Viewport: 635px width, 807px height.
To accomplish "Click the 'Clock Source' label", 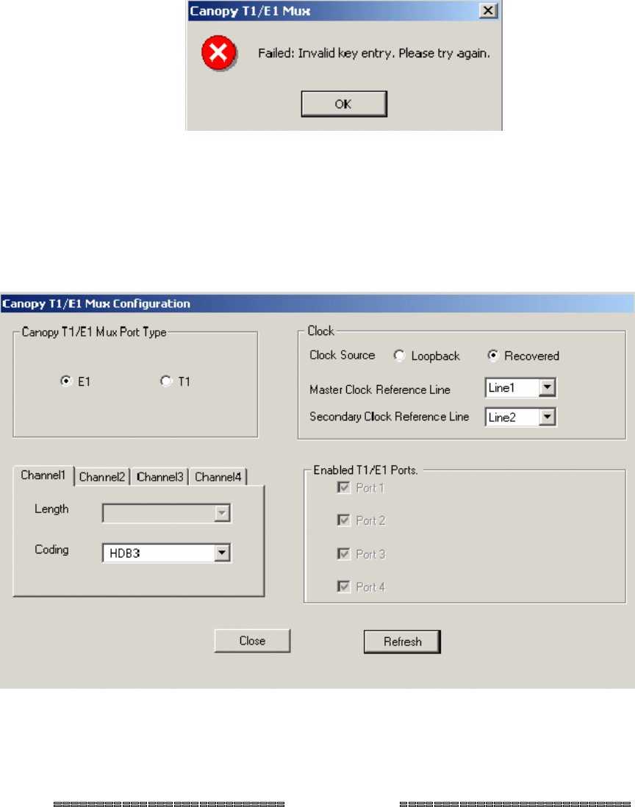I will point(342,355).
